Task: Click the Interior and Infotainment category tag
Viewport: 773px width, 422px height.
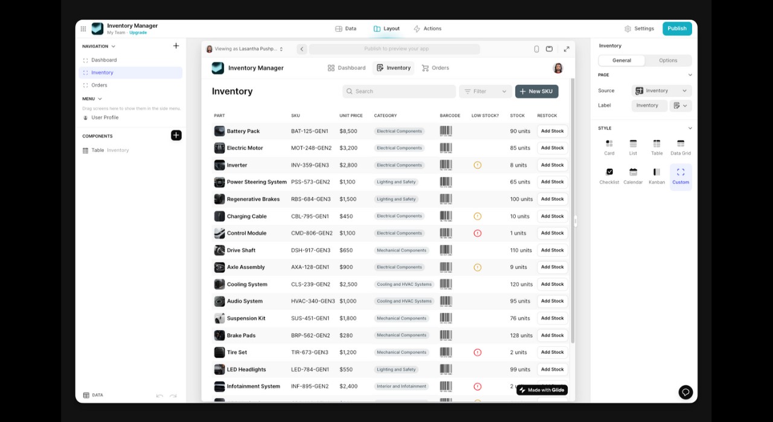Action: pos(402,386)
